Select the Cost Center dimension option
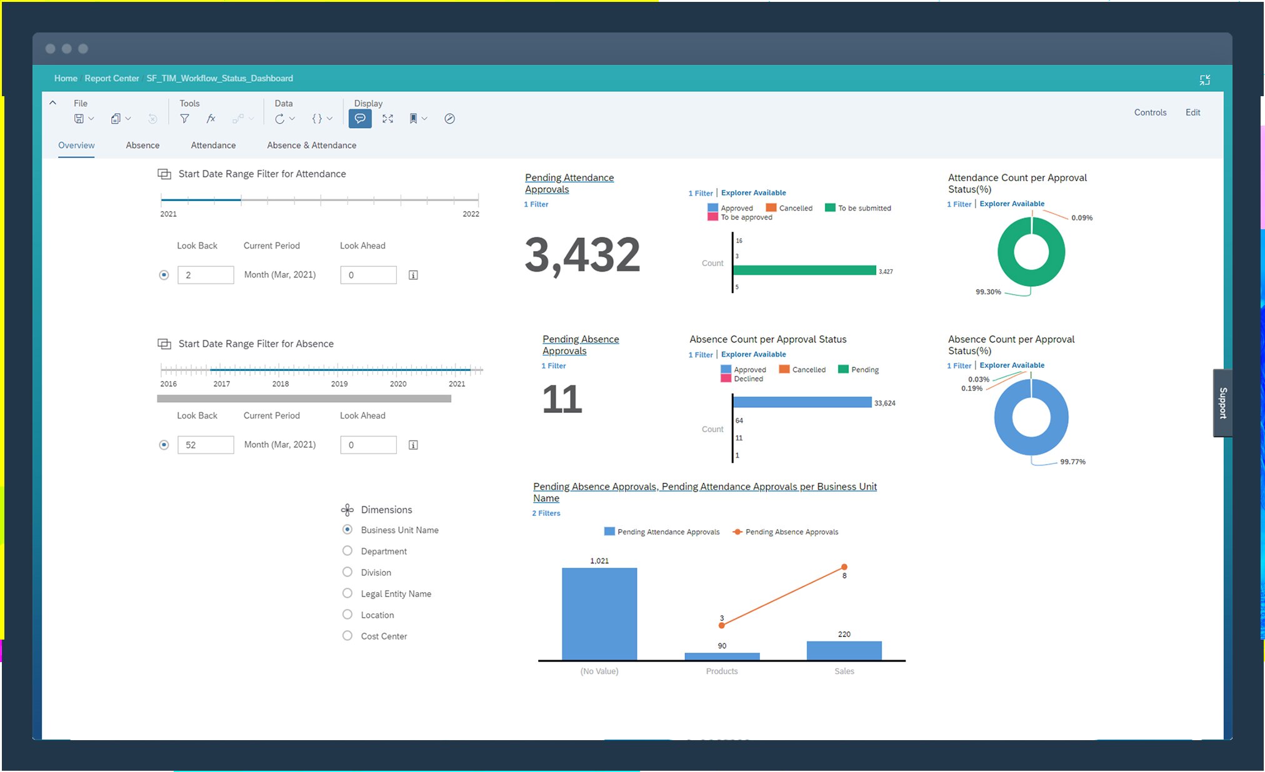The height and width of the screenshot is (772, 1265). click(347, 636)
